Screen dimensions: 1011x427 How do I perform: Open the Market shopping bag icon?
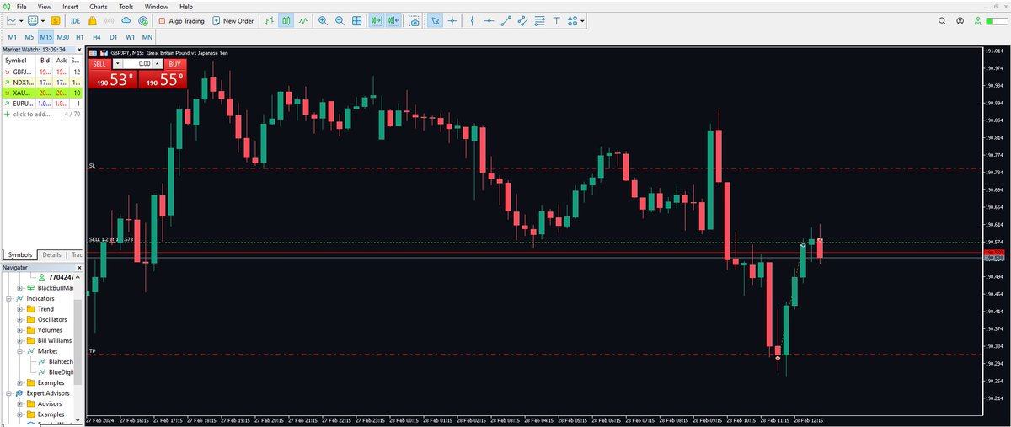(93, 20)
